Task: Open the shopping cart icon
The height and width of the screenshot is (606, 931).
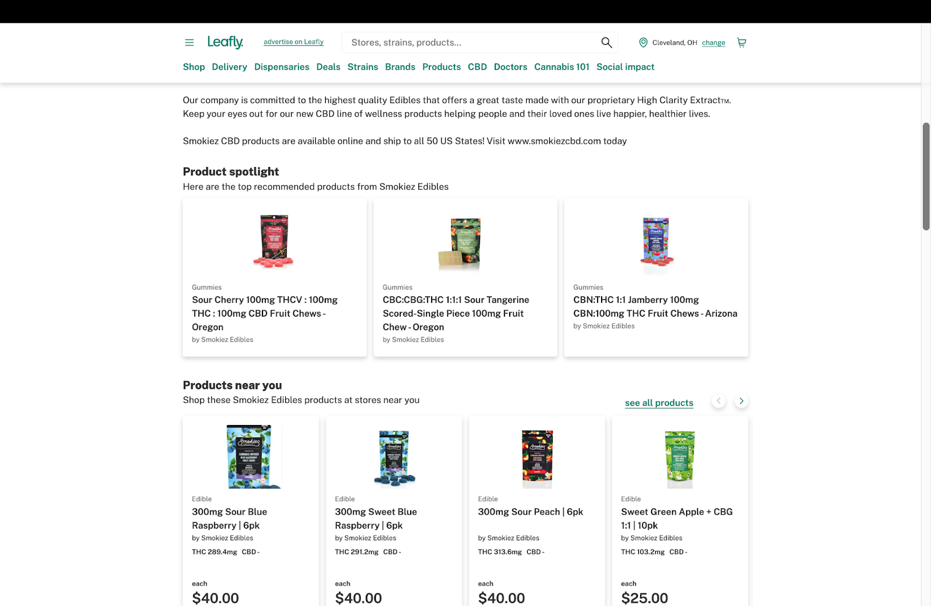Action: pos(741,42)
